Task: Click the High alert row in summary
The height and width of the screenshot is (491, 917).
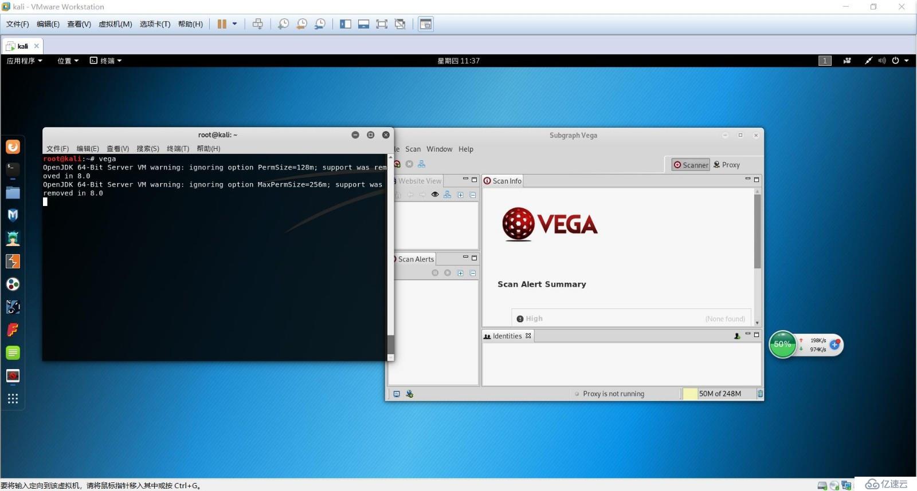Action: (631, 318)
